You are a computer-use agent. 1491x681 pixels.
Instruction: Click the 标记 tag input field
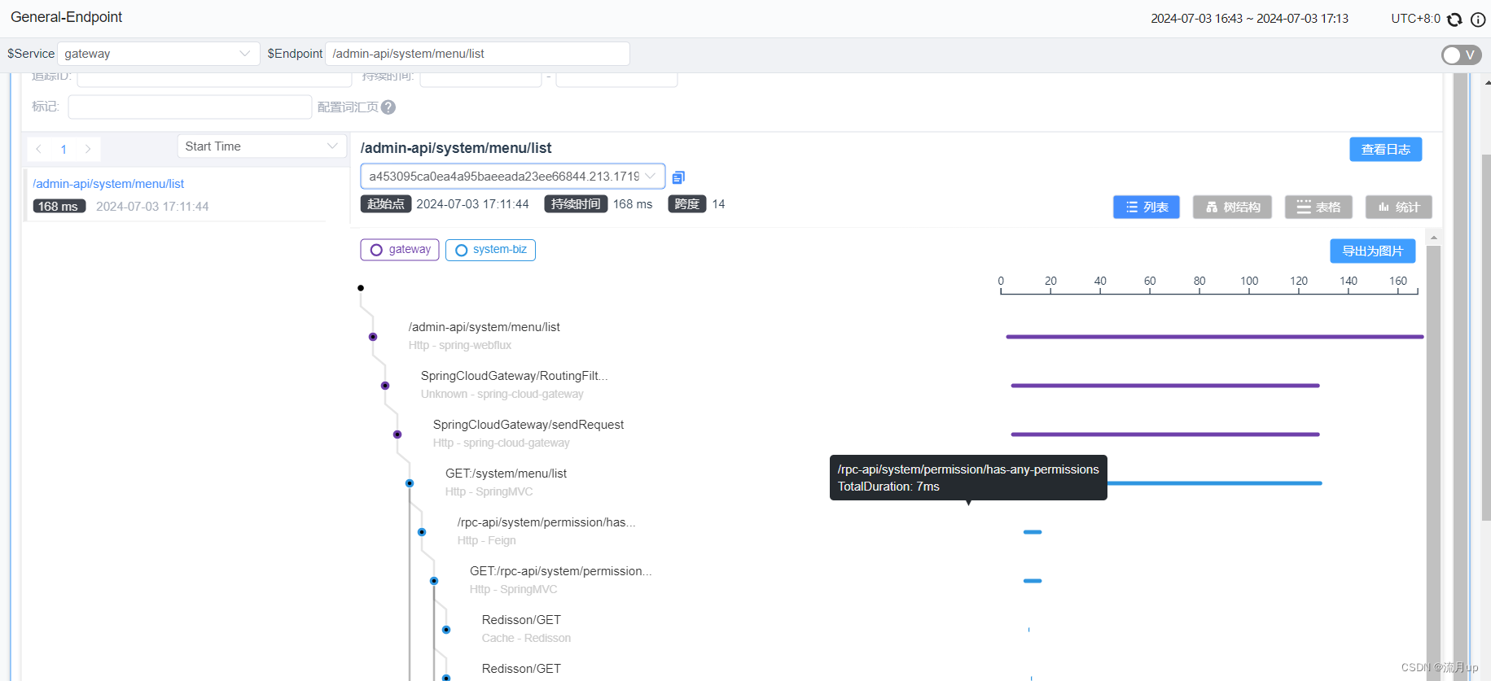click(190, 107)
